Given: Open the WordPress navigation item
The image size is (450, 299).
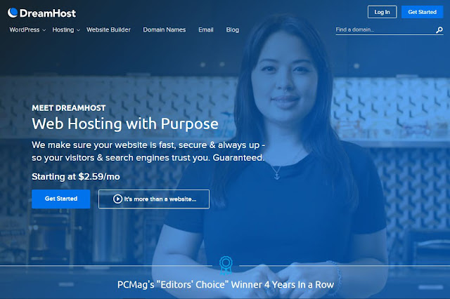Looking at the screenshot, I should pyautogui.click(x=25, y=29).
